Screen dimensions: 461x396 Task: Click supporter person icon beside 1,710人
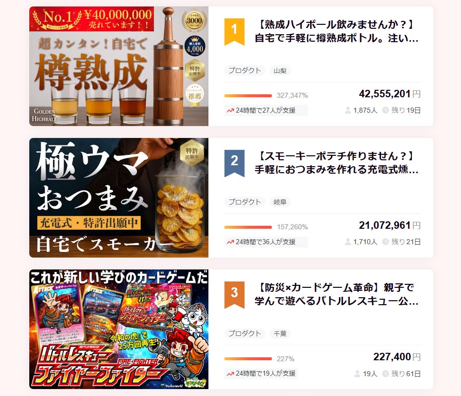click(348, 242)
